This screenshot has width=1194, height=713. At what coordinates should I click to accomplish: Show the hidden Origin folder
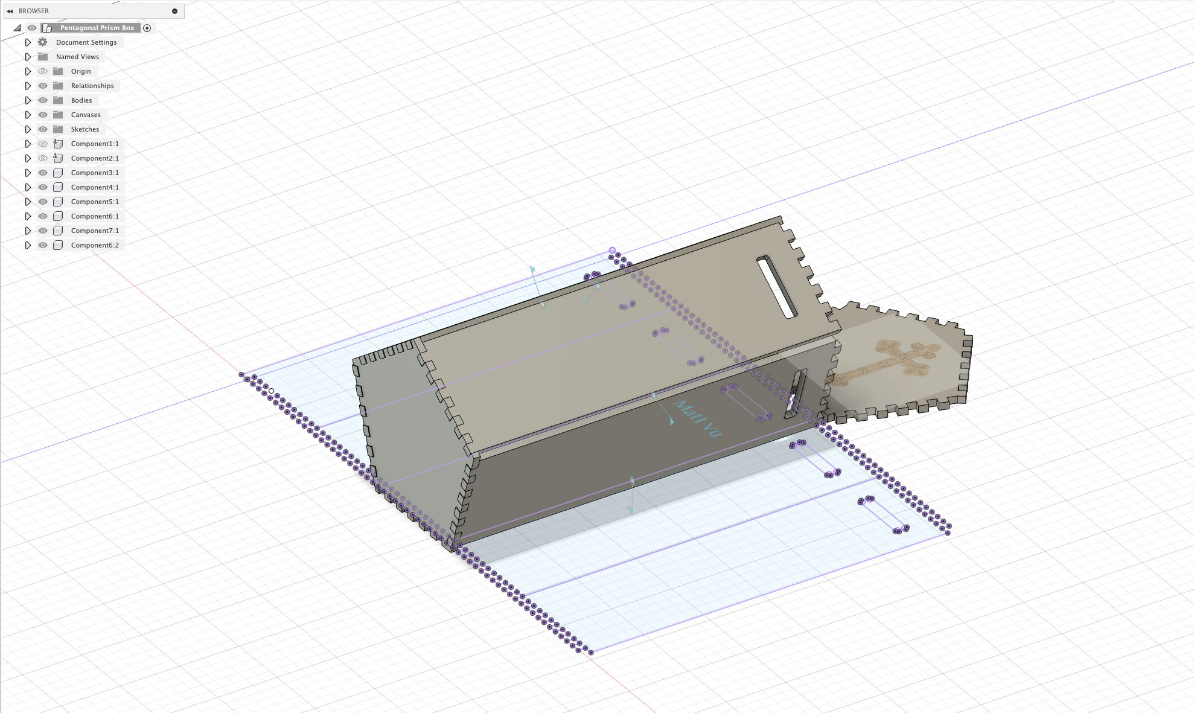click(43, 71)
